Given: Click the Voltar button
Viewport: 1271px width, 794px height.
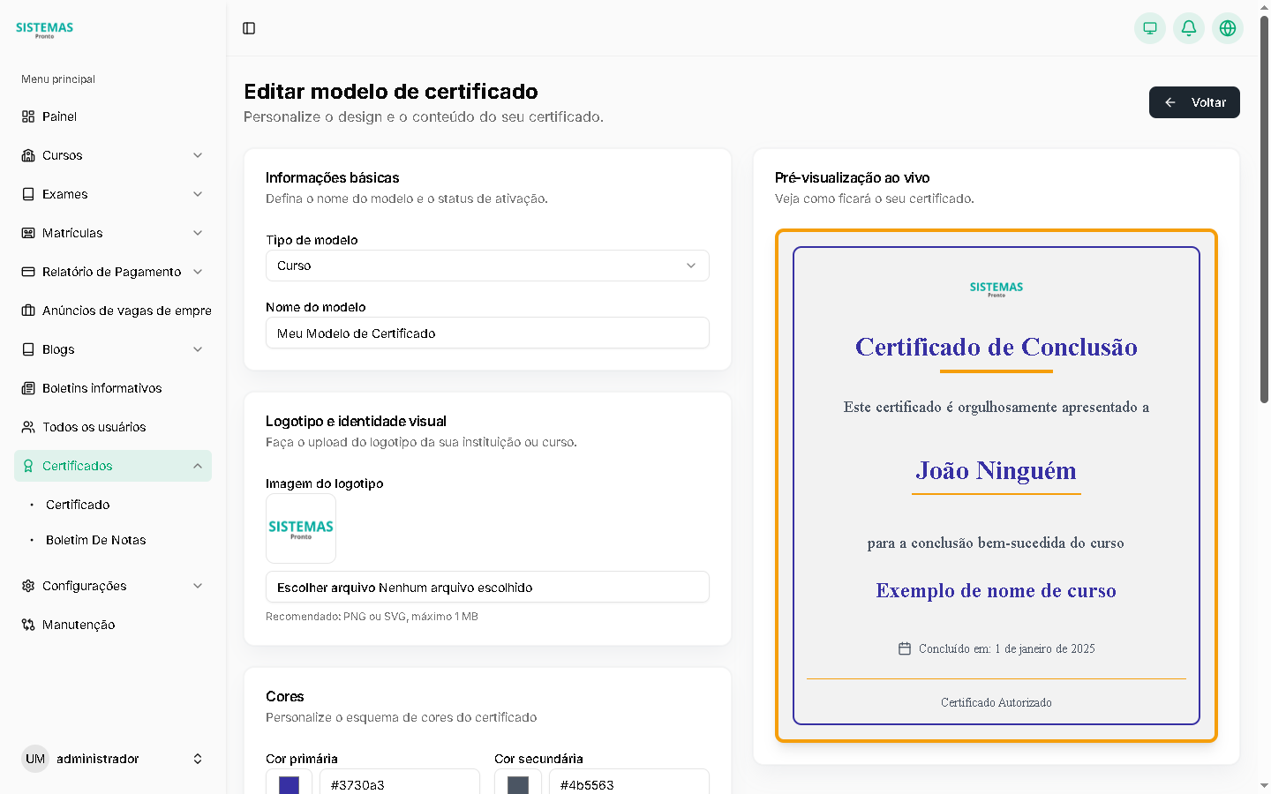Looking at the screenshot, I should (x=1193, y=102).
